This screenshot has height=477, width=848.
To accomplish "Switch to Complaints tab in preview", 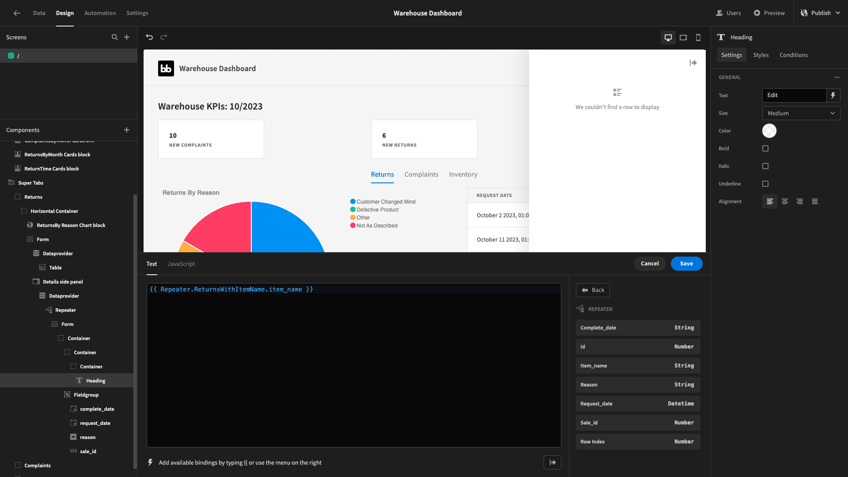I will pos(421,174).
